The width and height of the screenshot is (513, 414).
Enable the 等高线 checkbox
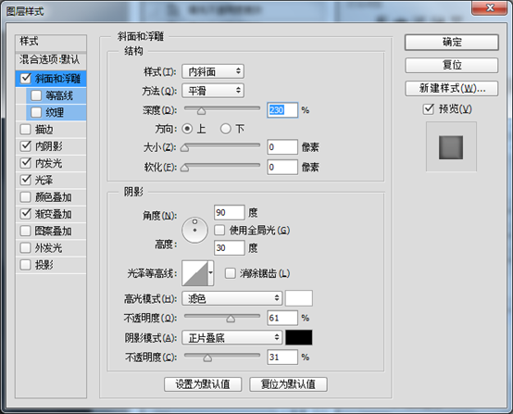(36, 95)
